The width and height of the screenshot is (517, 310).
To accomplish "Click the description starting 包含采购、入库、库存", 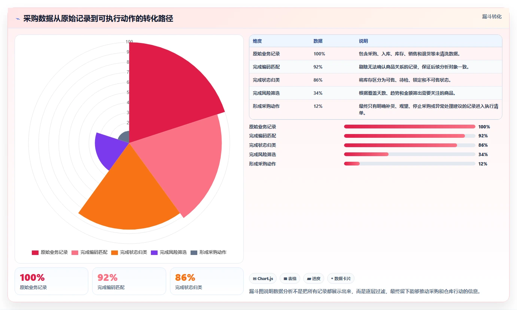I will [409, 54].
